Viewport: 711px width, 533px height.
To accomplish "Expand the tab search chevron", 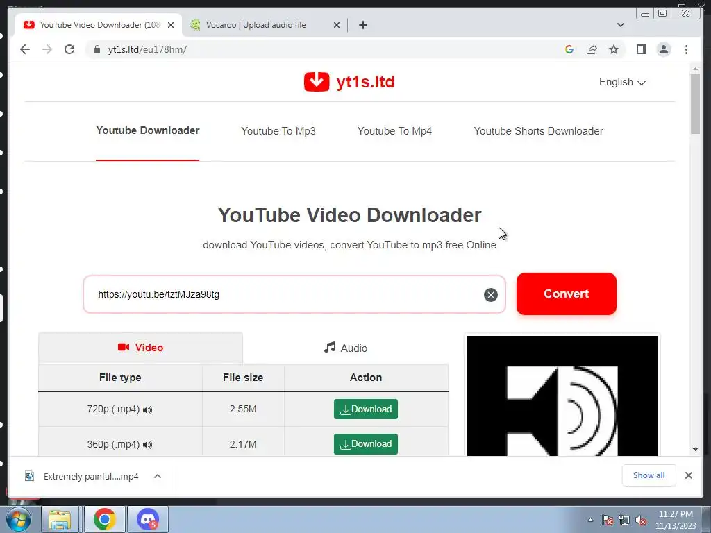I will pos(620,25).
